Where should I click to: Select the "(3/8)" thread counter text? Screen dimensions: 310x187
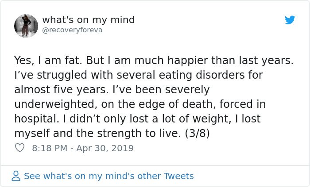(x=197, y=134)
